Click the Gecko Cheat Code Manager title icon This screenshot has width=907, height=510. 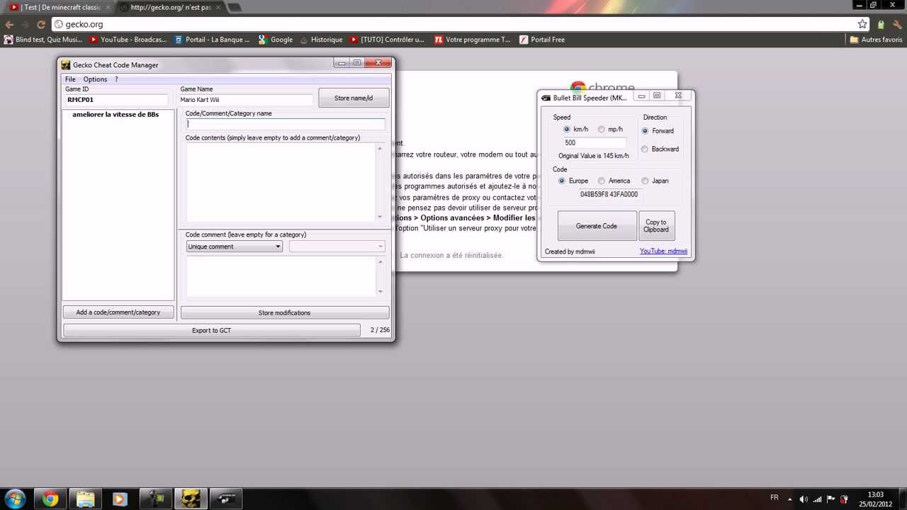coord(66,65)
